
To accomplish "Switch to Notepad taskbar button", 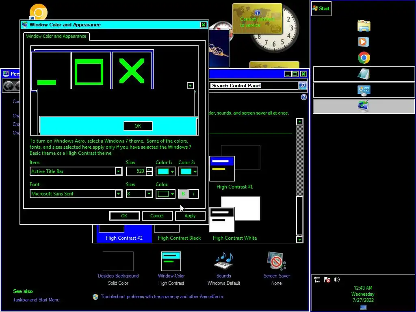I will (x=364, y=74).
